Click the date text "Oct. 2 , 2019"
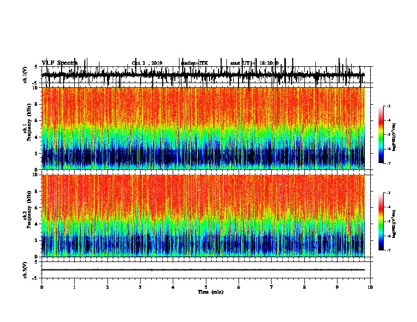 (147, 63)
